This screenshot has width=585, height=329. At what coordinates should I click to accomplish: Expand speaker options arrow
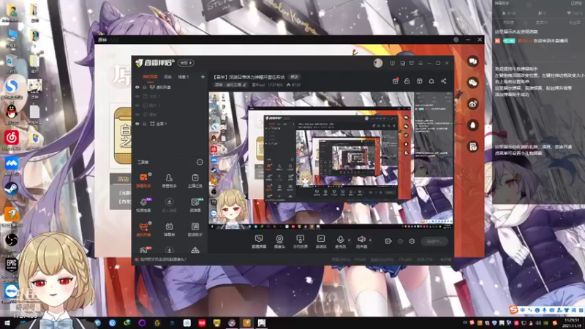370,240
